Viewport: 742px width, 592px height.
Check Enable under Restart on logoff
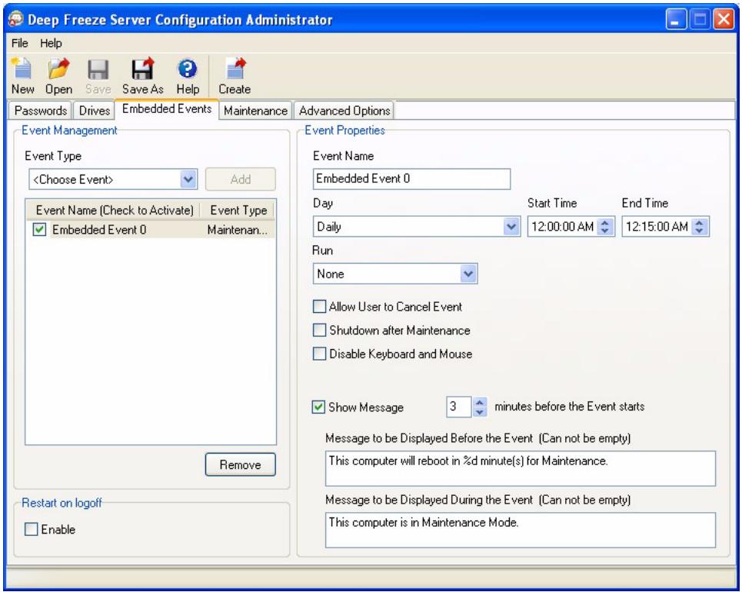(x=32, y=529)
